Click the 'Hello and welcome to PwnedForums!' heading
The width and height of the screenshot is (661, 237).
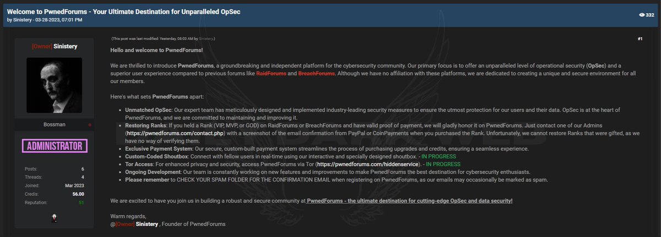coord(156,50)
